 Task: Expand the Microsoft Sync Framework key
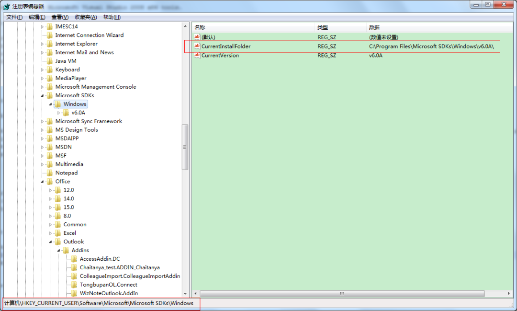42,122
